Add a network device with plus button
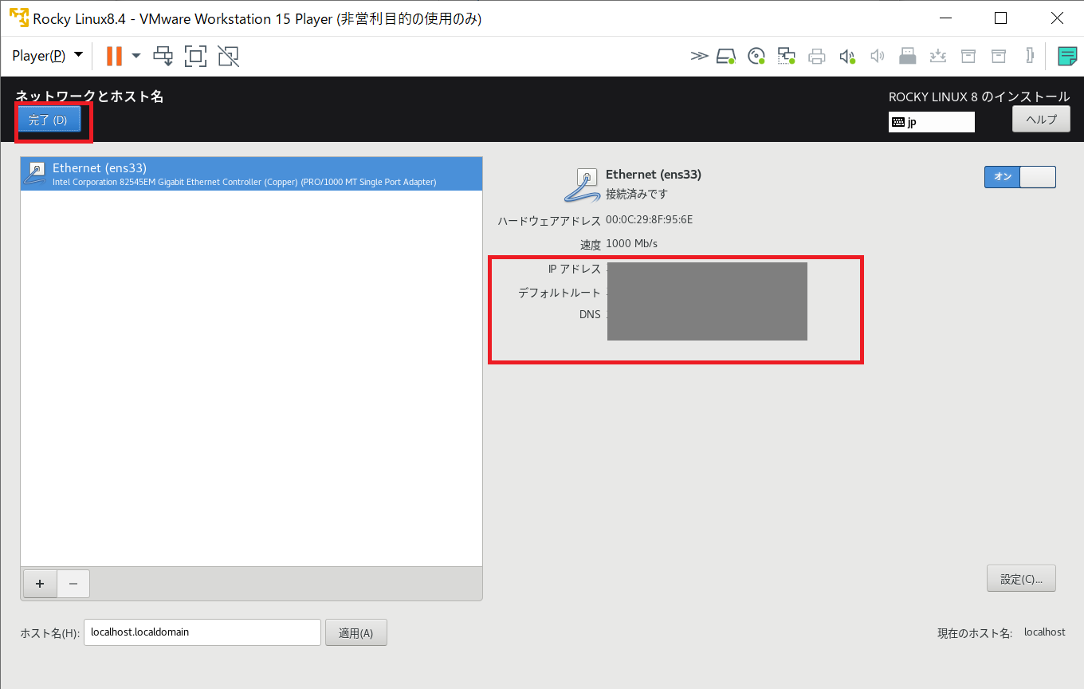This screenshot has height=689, width=1084. [40, 584]
